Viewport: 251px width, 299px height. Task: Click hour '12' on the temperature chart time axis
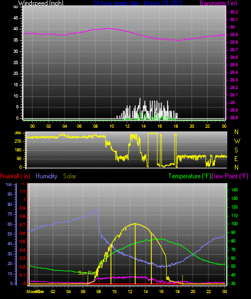(x=130, y=291)
